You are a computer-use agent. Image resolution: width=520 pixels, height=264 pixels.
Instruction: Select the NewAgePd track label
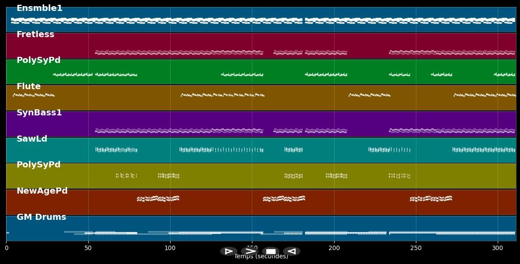[x=42, y=191]
